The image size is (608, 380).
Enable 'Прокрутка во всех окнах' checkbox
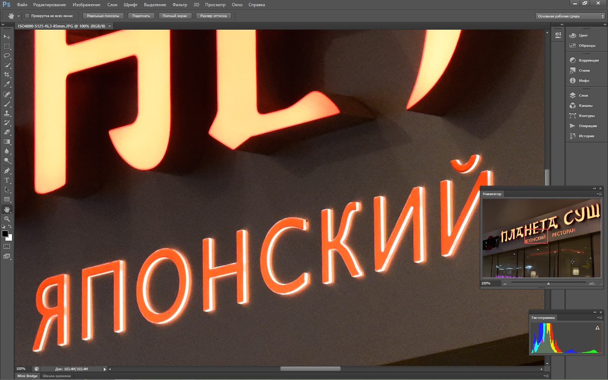27,16
